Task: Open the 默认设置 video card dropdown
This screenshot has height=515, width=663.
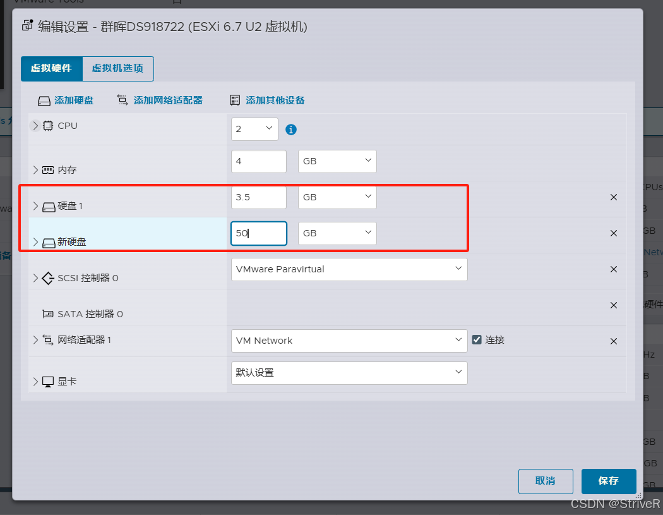Action: (349, 373)
